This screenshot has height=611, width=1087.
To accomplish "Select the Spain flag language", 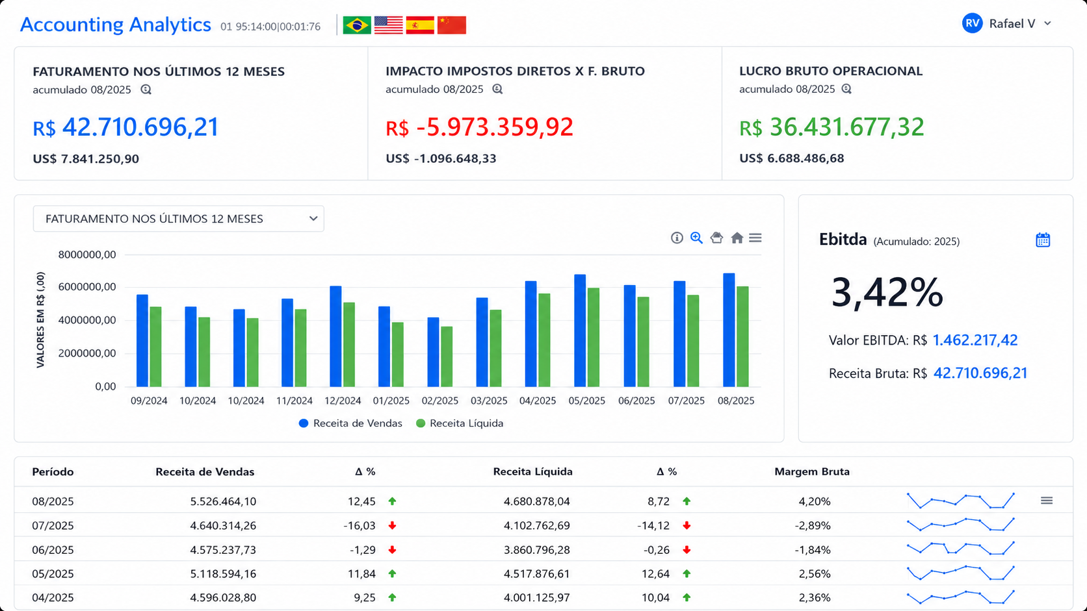I will click(419, 25).
